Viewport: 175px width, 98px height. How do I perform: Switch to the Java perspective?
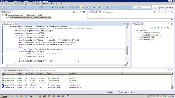coord(161,8)
